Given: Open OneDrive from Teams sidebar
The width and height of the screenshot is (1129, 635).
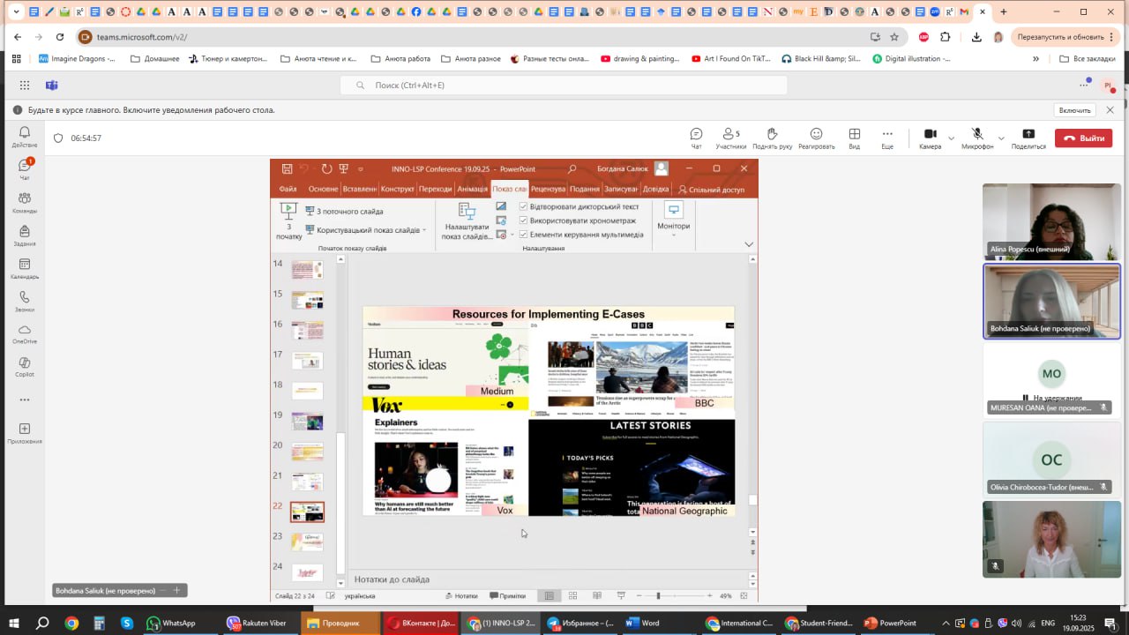Looking at the screenshot, I should pos(25,333).
